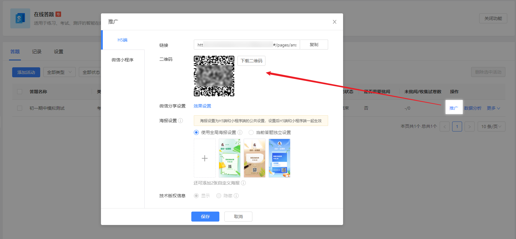Select the 显示 radio for 技术版权信息
Viewport: 516px width, 239px height.
(x=196, y=196)
